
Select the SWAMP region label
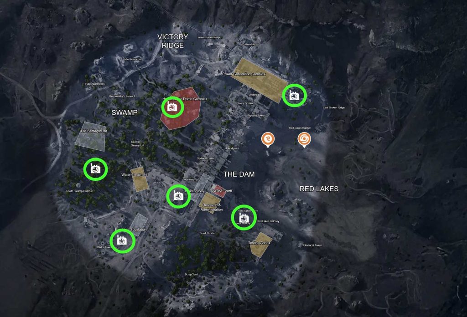point(125,112)
